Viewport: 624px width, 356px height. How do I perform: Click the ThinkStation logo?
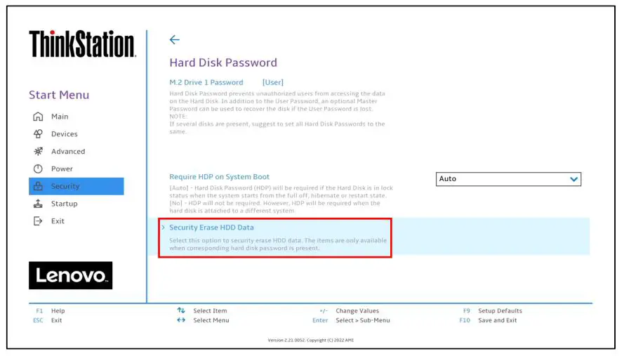[x=82, y=44]
